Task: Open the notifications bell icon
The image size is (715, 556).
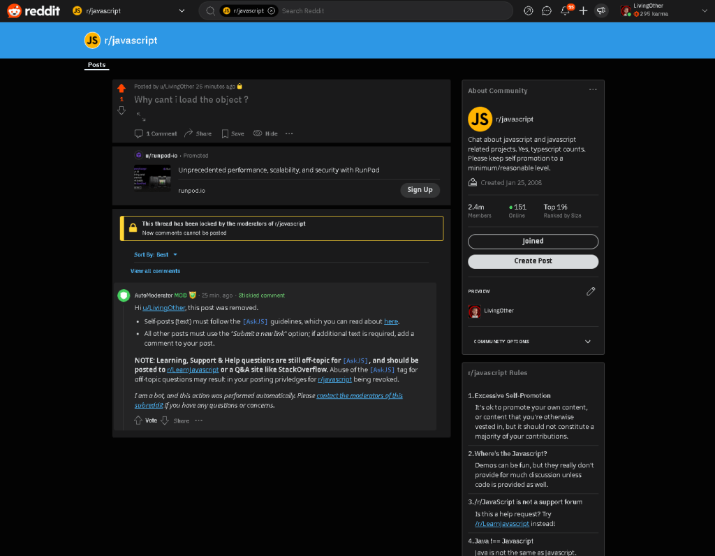Action: (564, 10)
